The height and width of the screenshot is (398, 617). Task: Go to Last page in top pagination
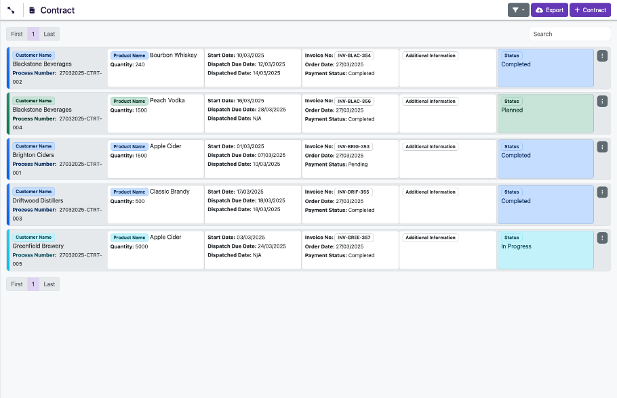tap(49, 34)
